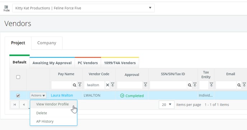
Task: Click the Vendors page heading
Action: (x=18, y=24)
